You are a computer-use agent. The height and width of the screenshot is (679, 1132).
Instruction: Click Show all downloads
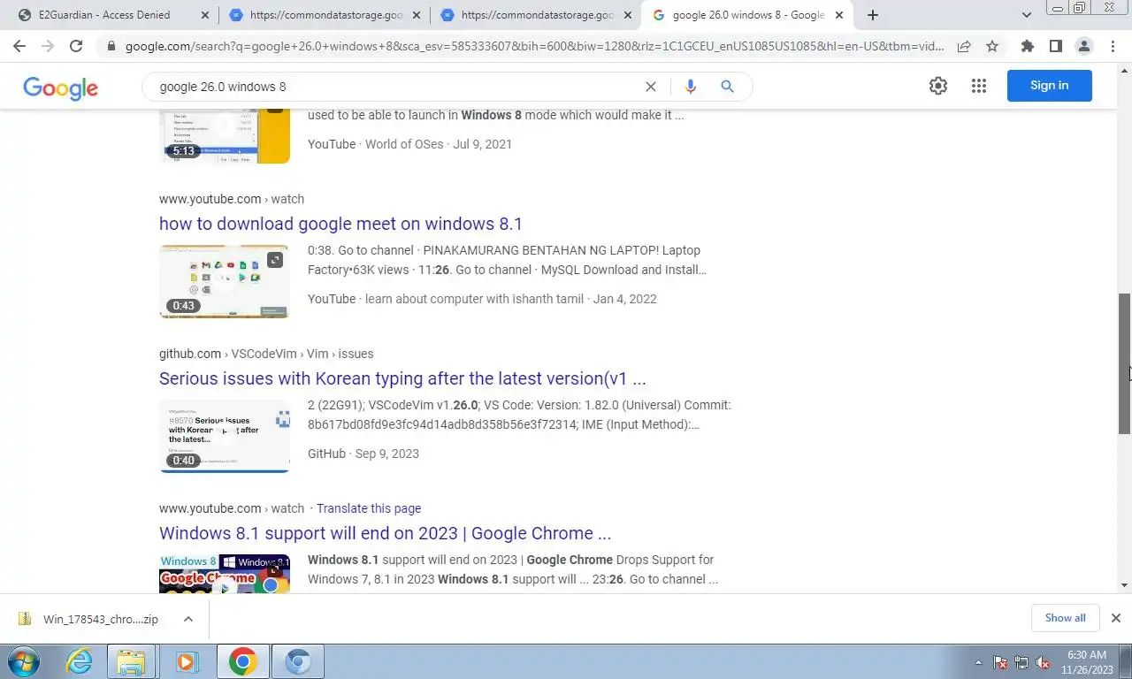click(x=1065, y=618)
